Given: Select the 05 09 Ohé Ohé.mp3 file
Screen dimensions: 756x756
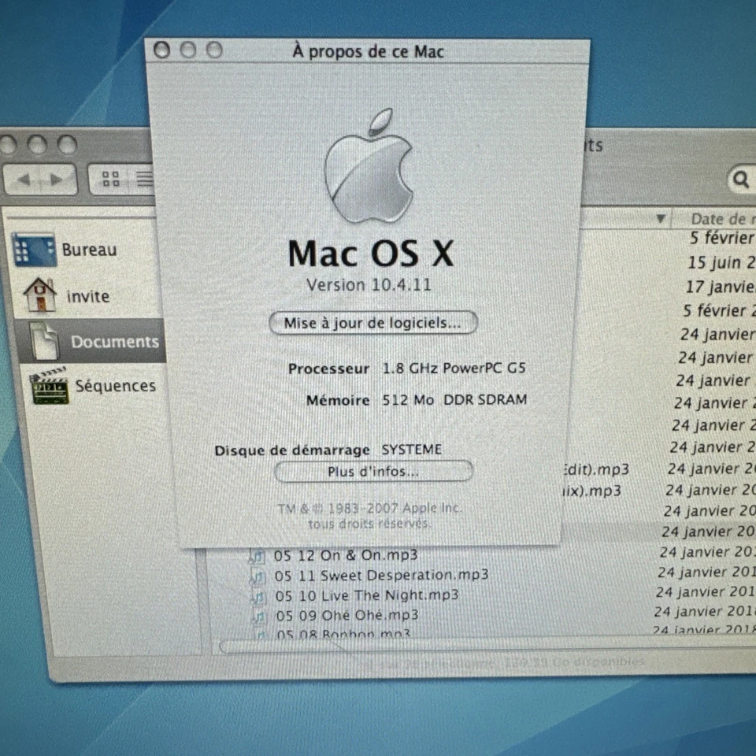Looking at the screenshot, I should (346, 615).
